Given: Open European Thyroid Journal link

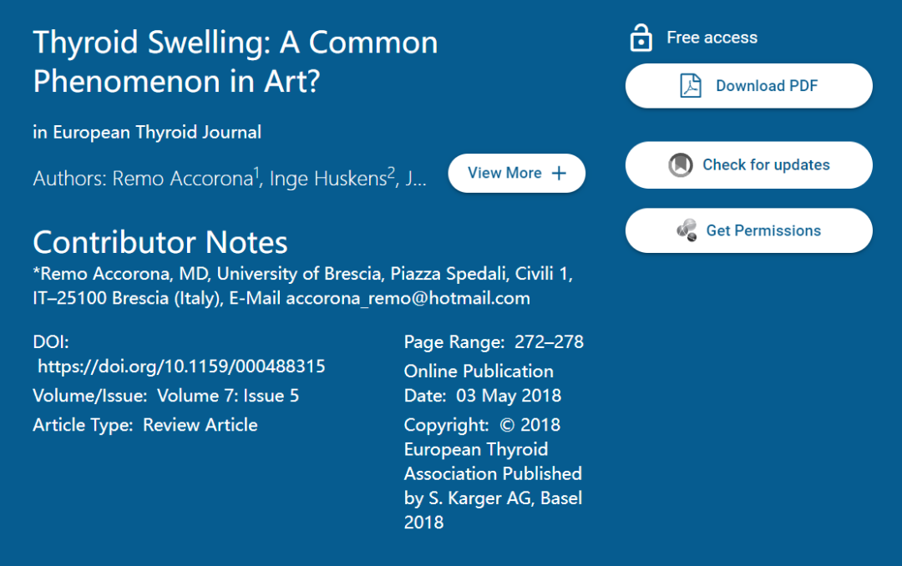Looking at the screenshot, I should click(x=157, y=132).
